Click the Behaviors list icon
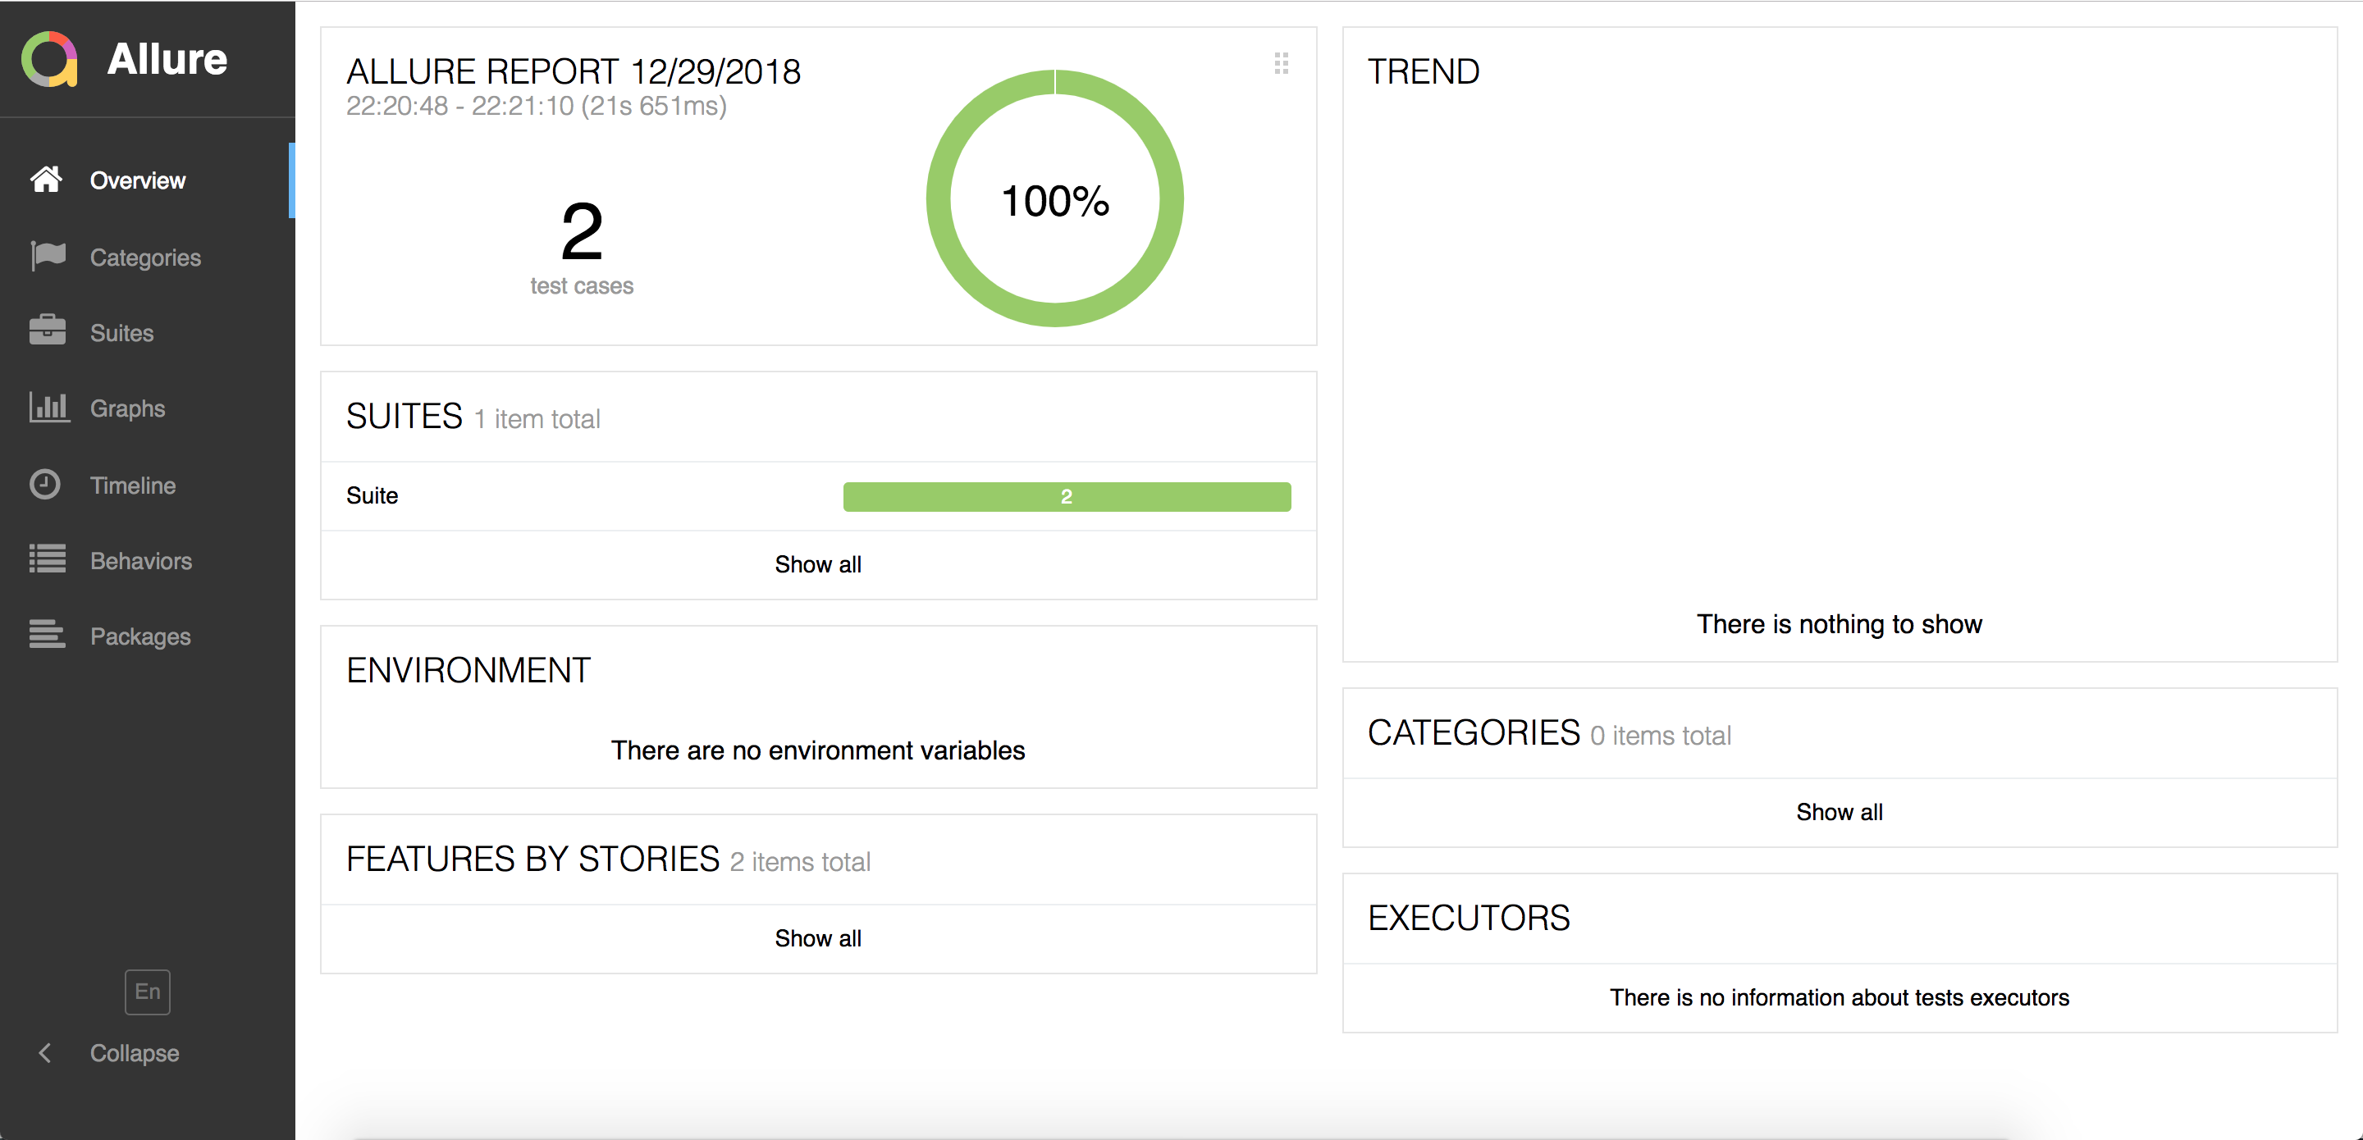This screenshot has width=2363, height=1140. [x=48, y=559]
